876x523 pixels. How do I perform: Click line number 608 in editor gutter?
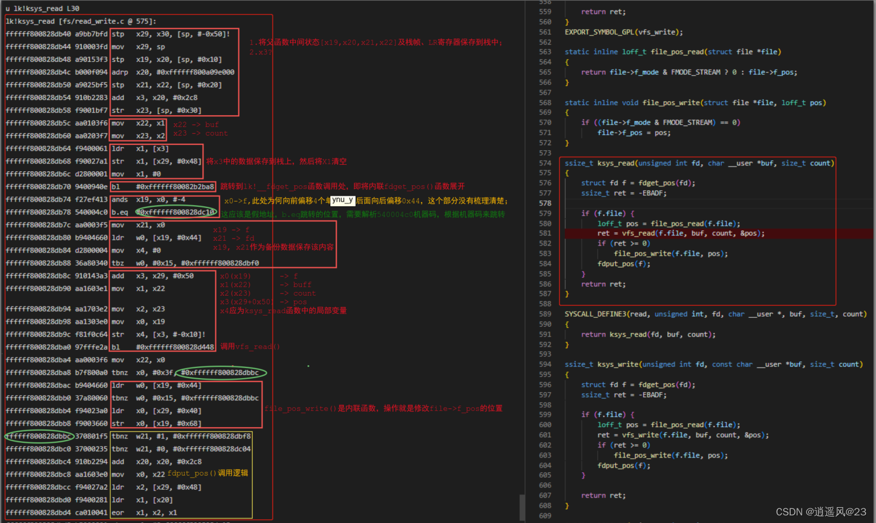point(545,506)
